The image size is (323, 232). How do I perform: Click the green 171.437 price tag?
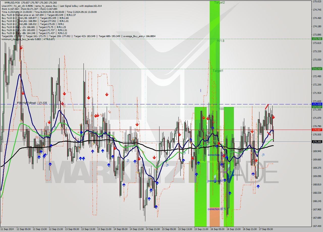[x=317, y=107]
